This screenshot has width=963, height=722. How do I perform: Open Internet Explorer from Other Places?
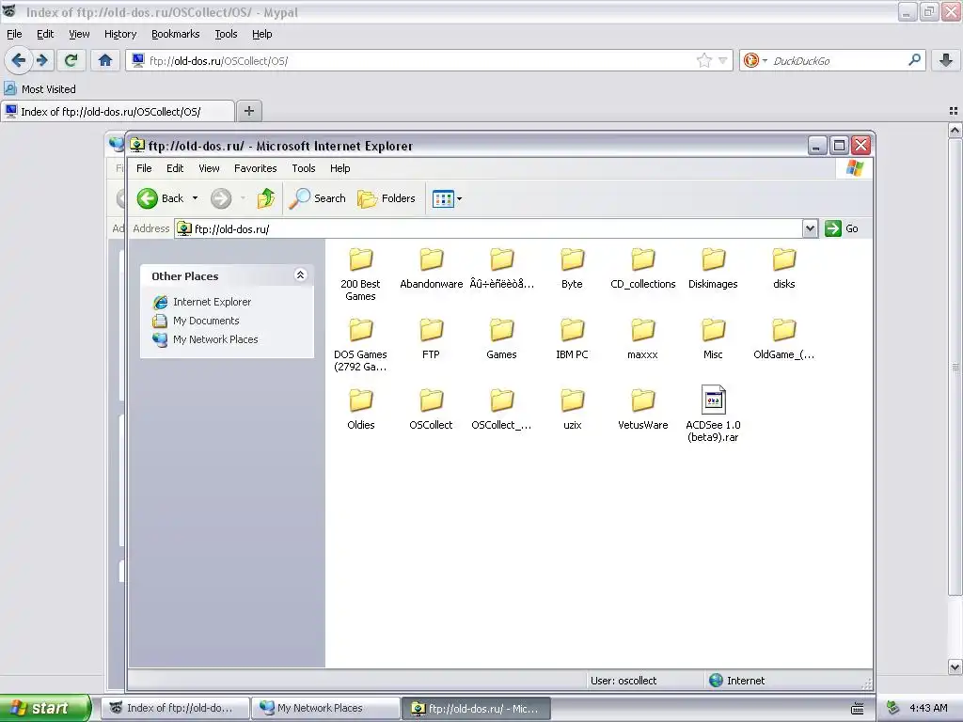coord(202,302)
